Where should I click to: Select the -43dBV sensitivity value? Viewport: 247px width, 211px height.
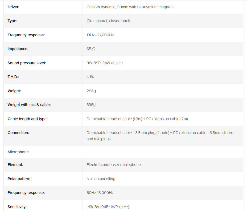(108, 207)
